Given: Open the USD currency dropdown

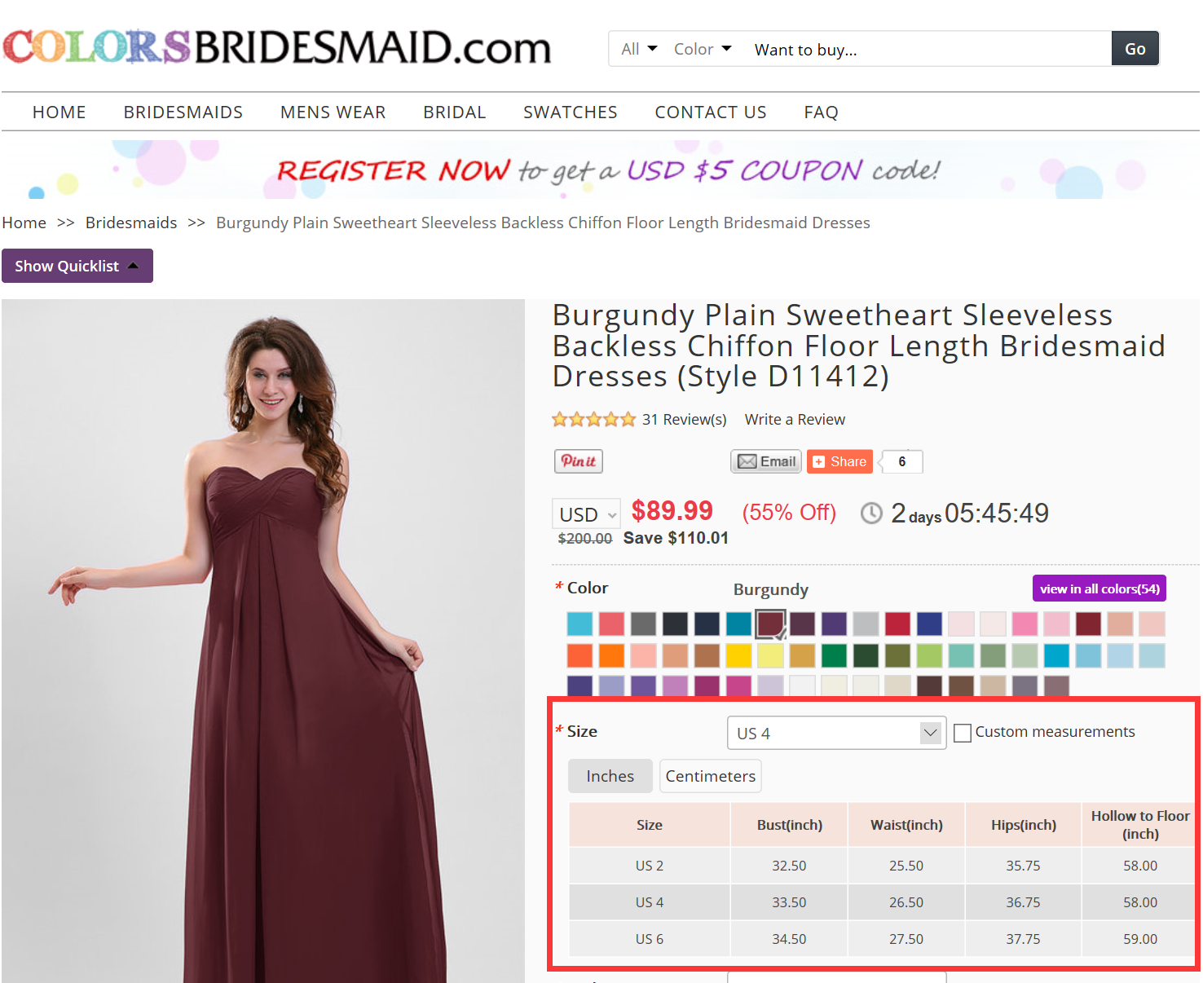Looking at the screenshot, I should pos(586,514).
